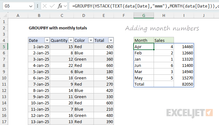This screenshot has width=219, height=125.
Task: Click the sales value 11400
Action: 184,65
